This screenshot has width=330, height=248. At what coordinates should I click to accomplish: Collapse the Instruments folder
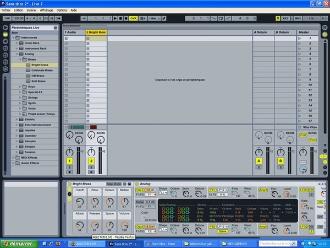(13, 37)
